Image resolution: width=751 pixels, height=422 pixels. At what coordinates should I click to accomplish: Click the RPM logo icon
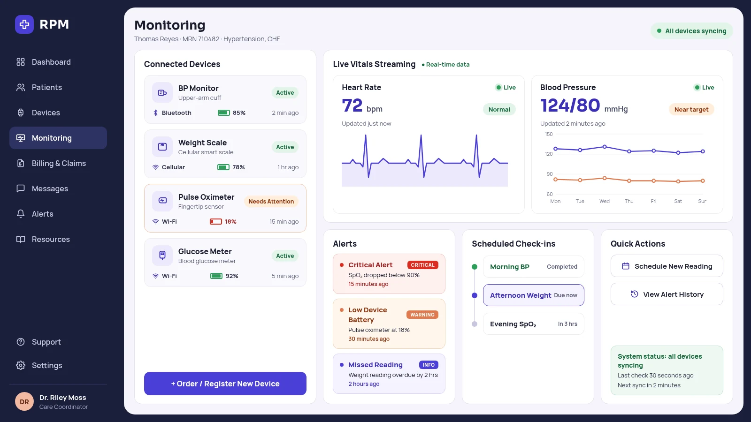click(x=24, y=24)
